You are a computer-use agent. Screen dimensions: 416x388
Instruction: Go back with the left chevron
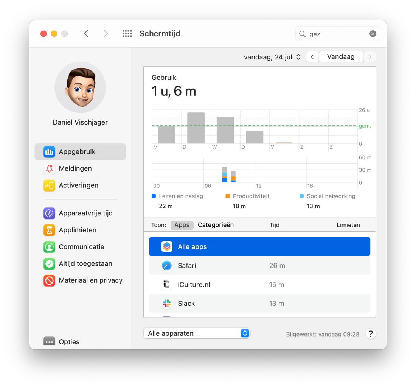click(x=86, y=33)
